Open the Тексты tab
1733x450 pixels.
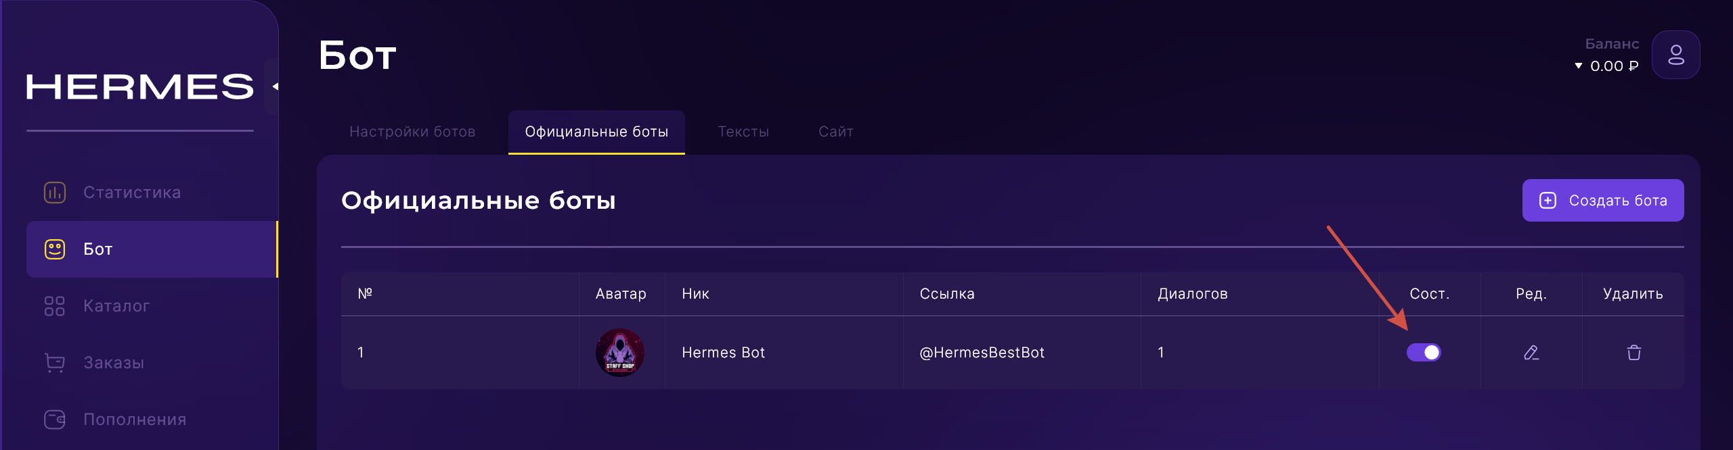coord(743,132)
